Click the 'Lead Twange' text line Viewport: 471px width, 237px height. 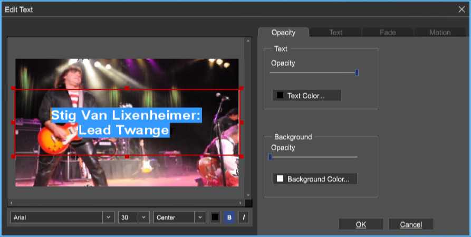pos(124,130)
